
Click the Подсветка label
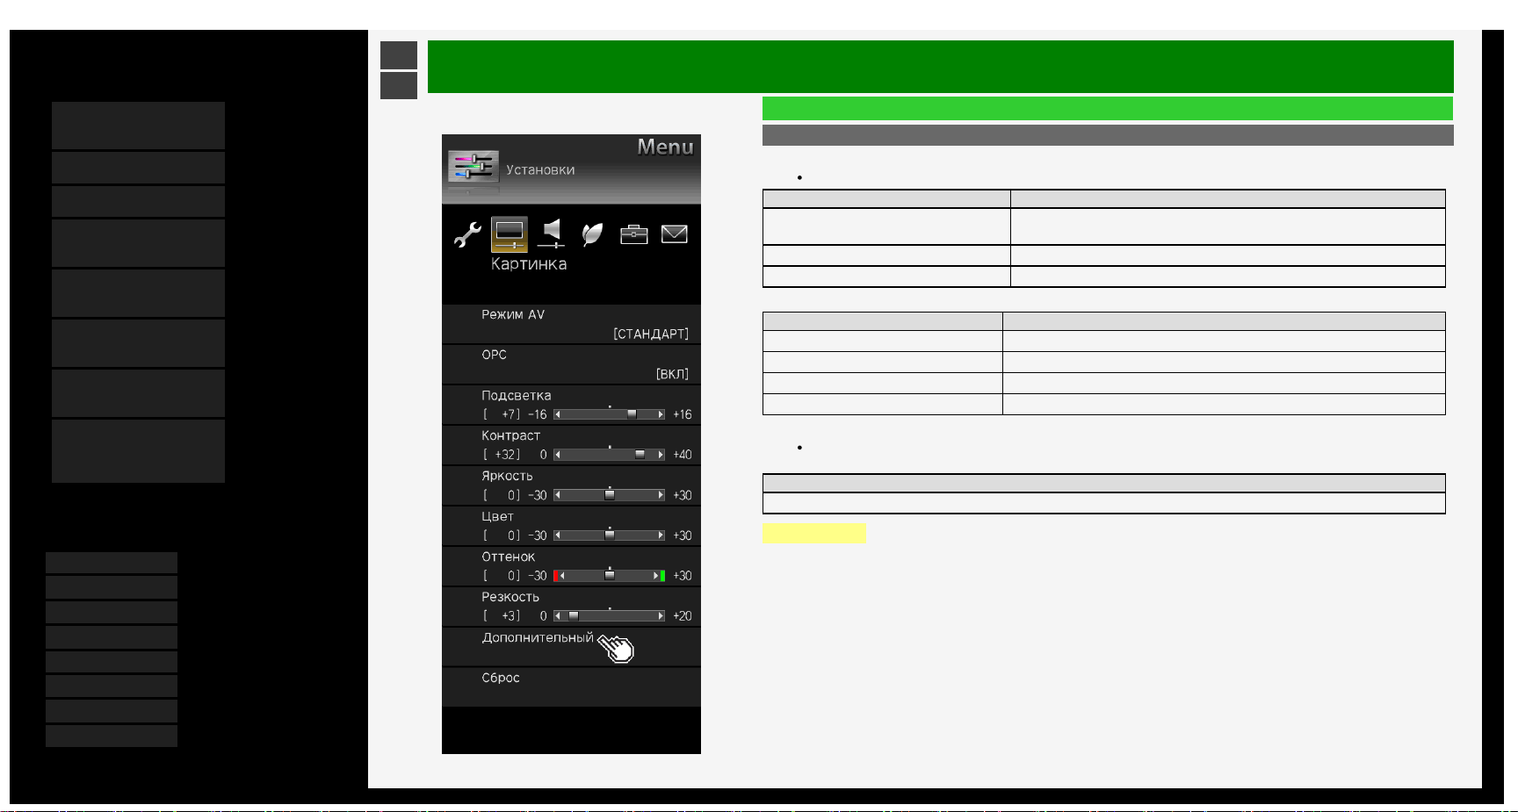(517, 396)
